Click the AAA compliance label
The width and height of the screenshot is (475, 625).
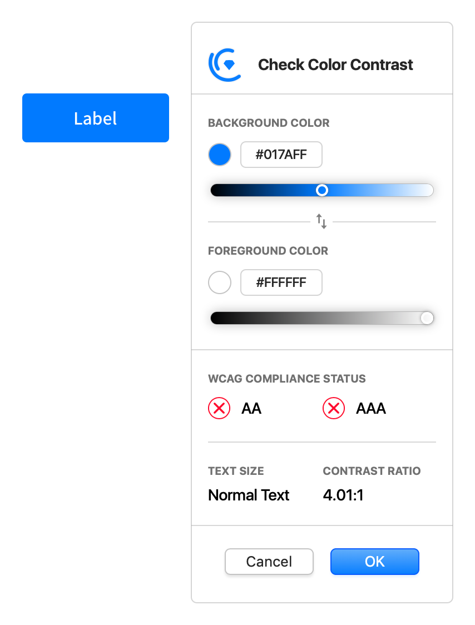coord(371,408)
